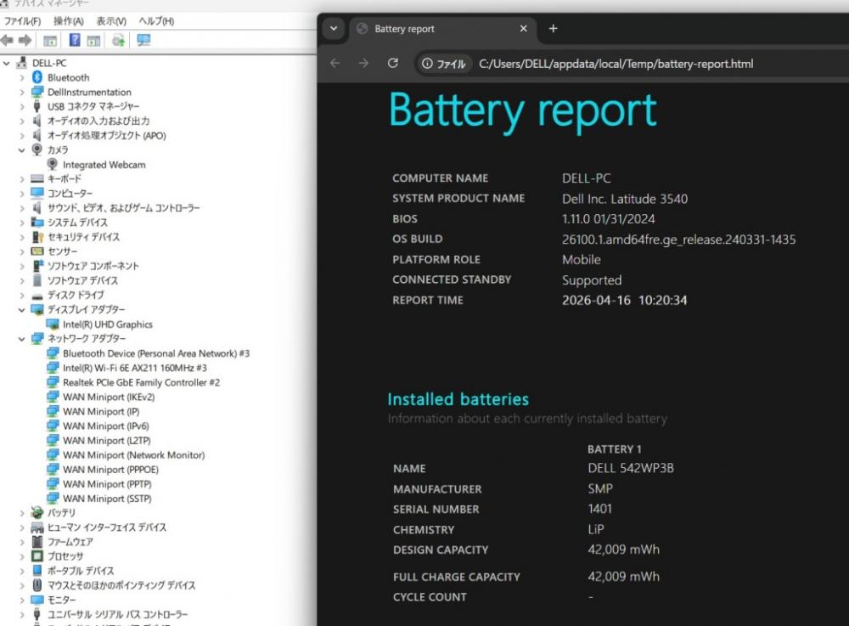This screenshot has width=849, height=626.
Task: Click the browser reload button
Action: [x=392, y=63]
